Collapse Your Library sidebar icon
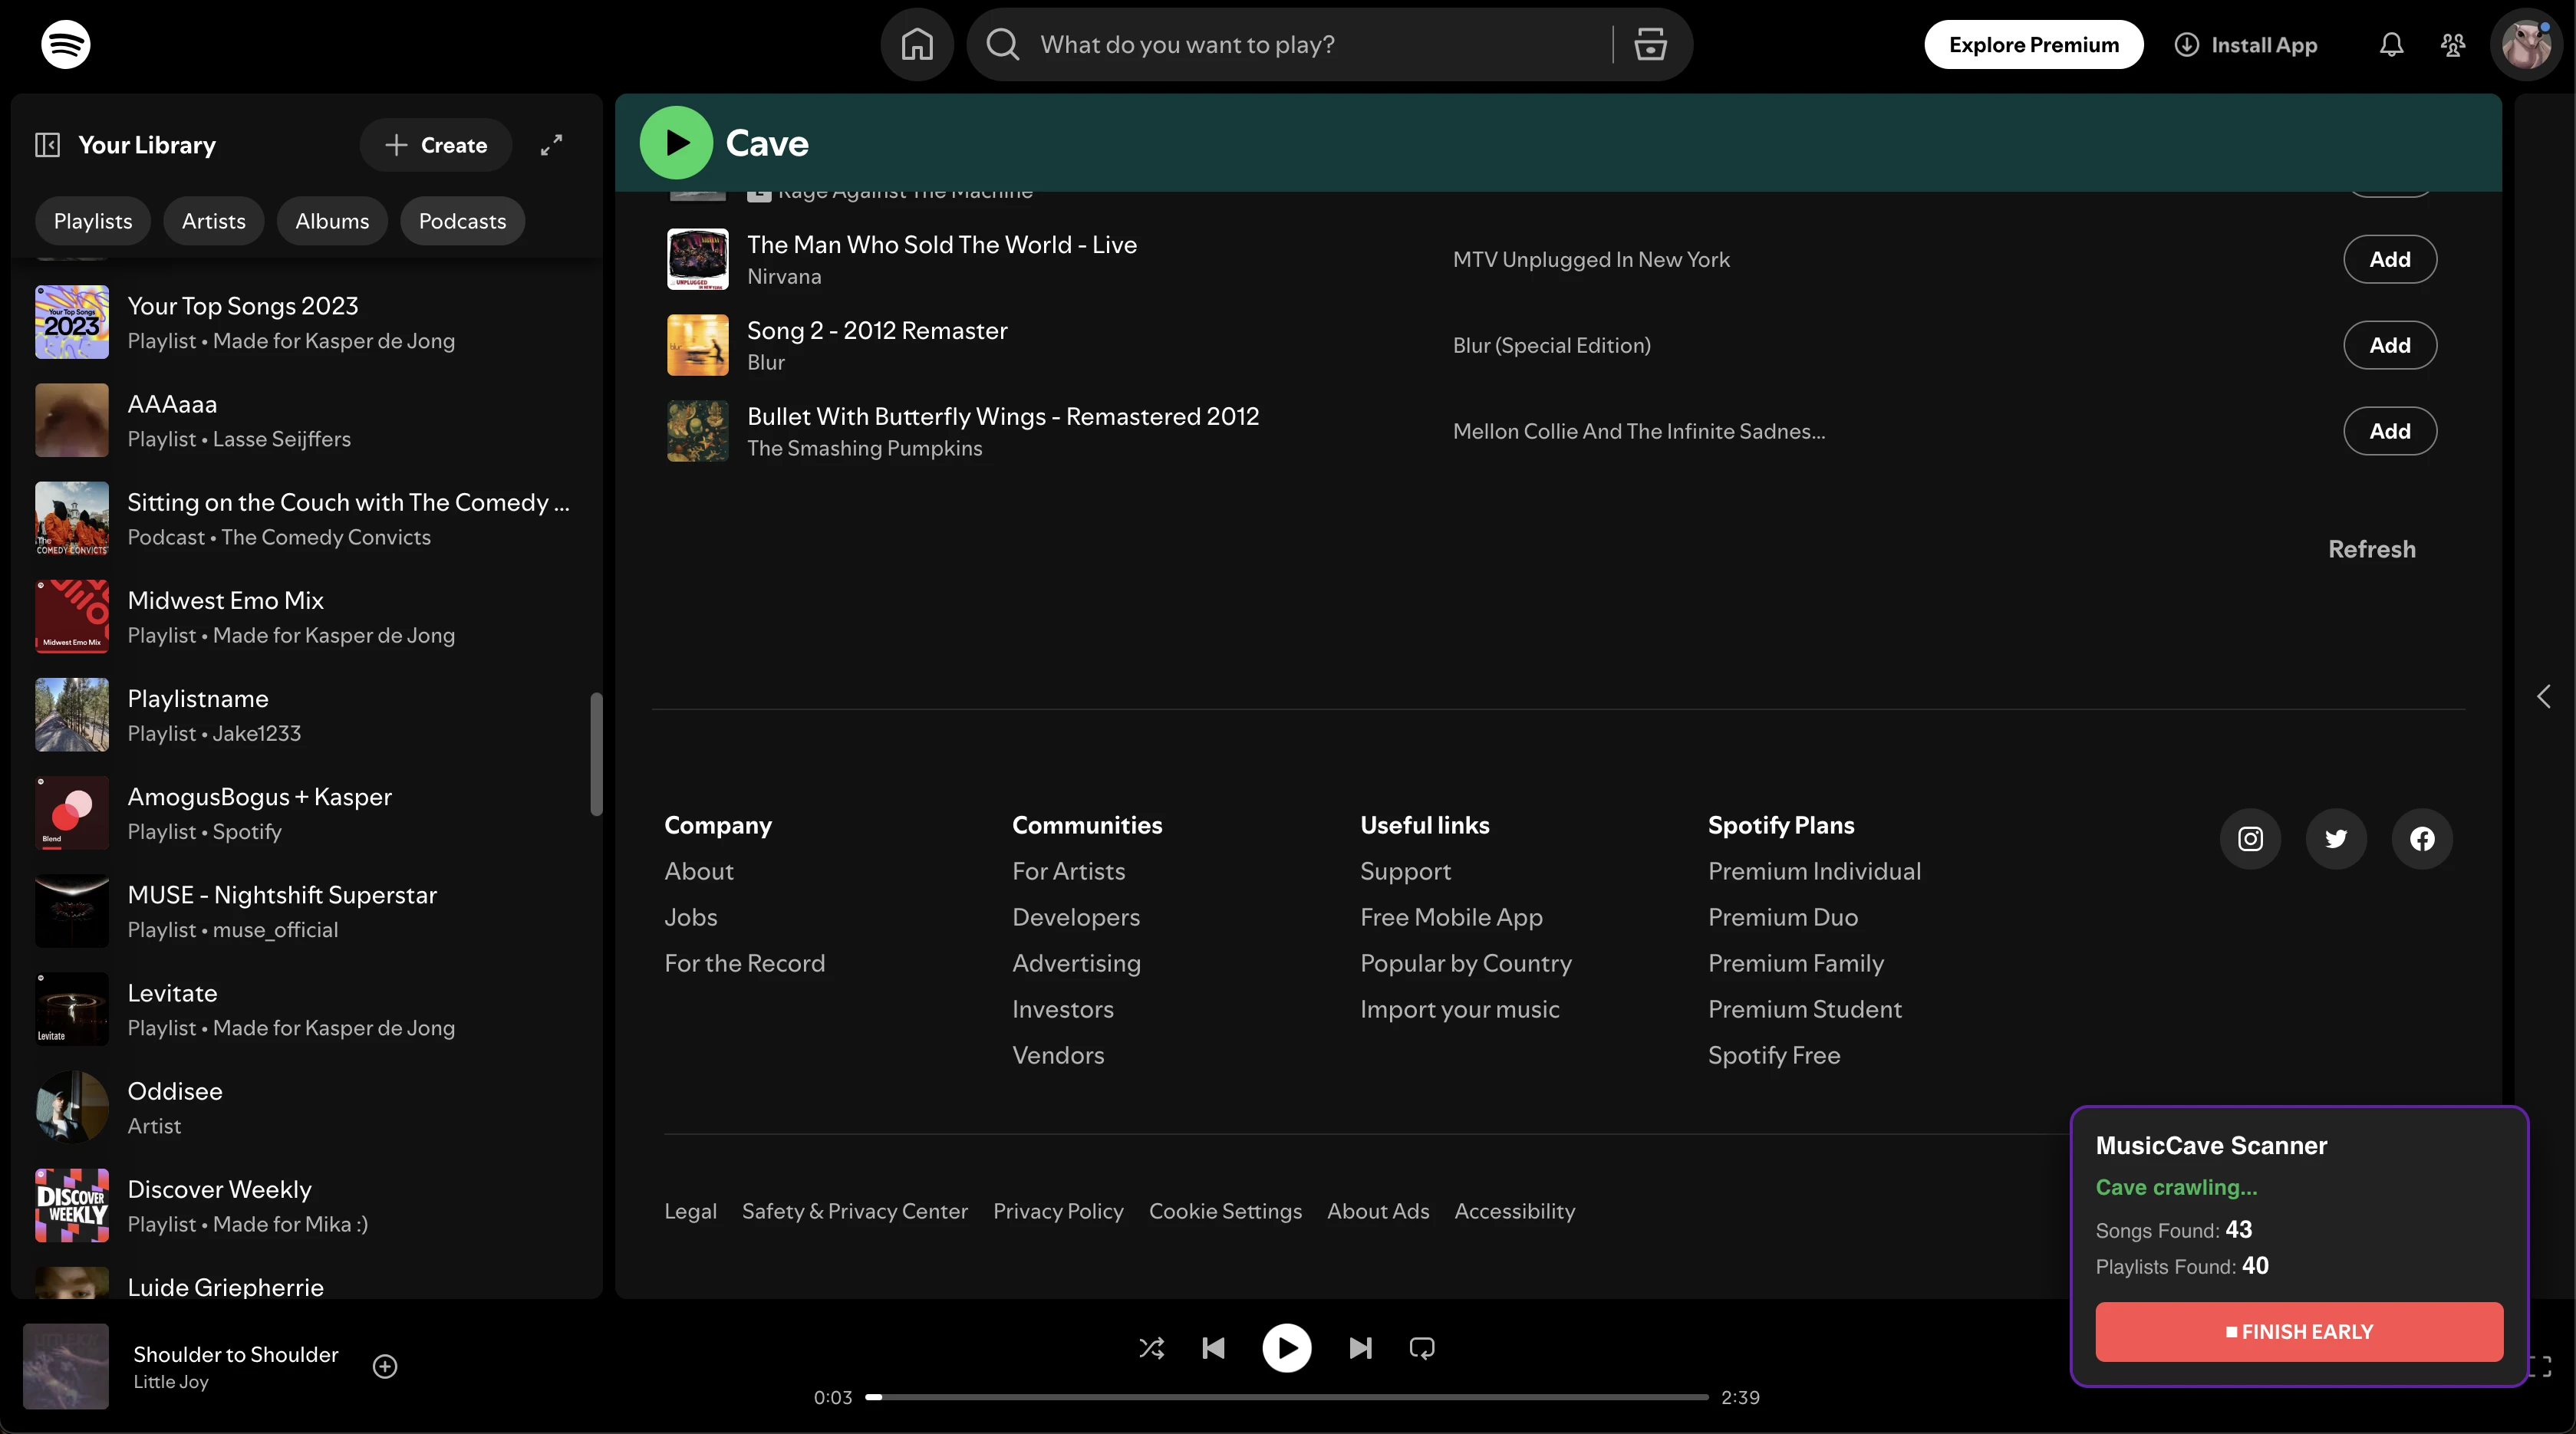2576x1434 pixels. pyautogui.click(x=48, y=145)
